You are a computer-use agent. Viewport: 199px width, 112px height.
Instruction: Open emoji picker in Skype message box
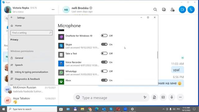tap(78, 97)
